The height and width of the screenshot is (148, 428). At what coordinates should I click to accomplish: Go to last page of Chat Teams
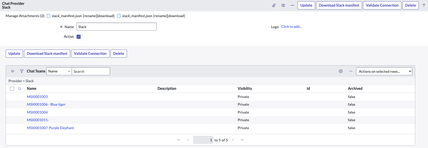tap(242, 140)
